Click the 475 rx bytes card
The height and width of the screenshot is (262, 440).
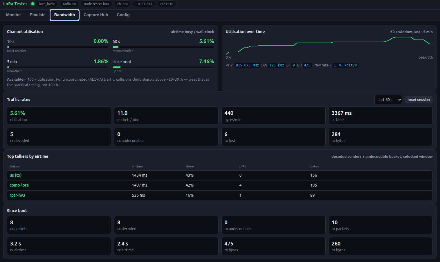click(x=273, y=246)
